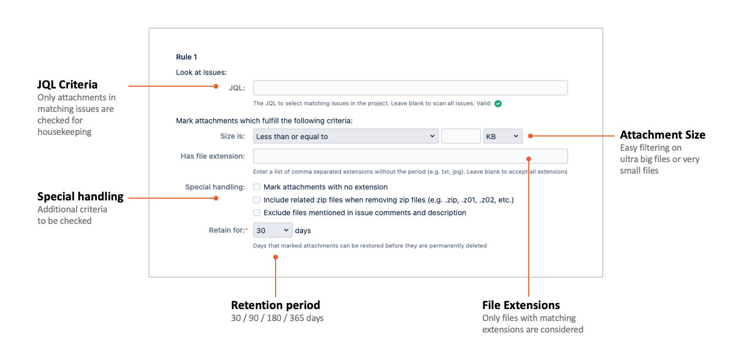Click the comma separated extensions hint text
Screen dimensions: 742x362
[410, 171]
